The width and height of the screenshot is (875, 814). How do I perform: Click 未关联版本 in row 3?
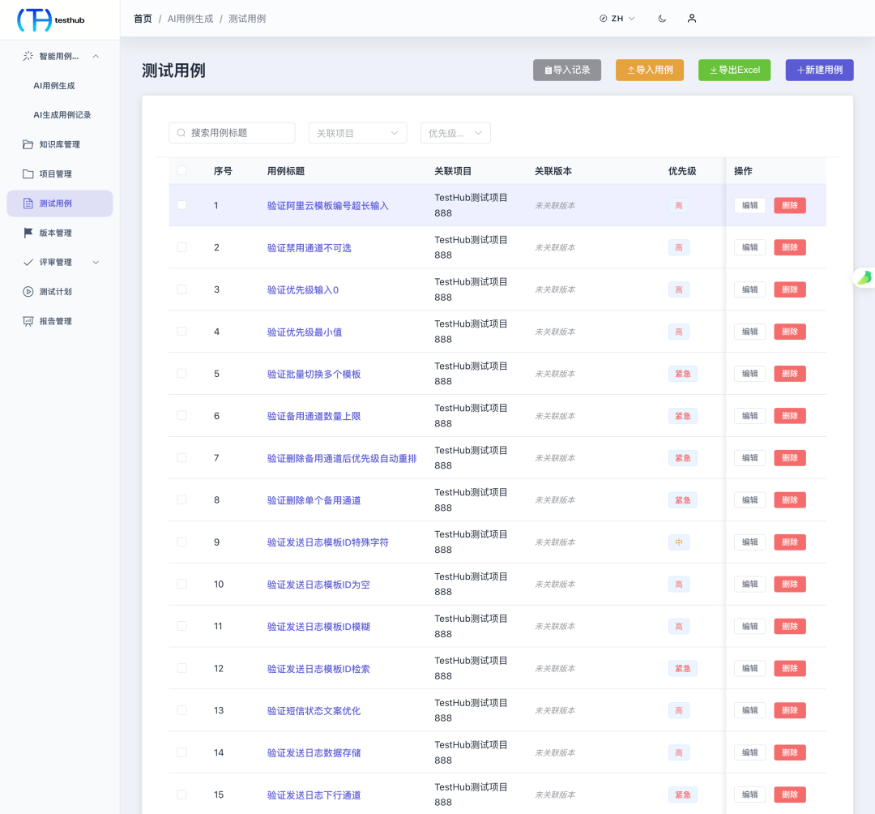(x=555, y=289)
